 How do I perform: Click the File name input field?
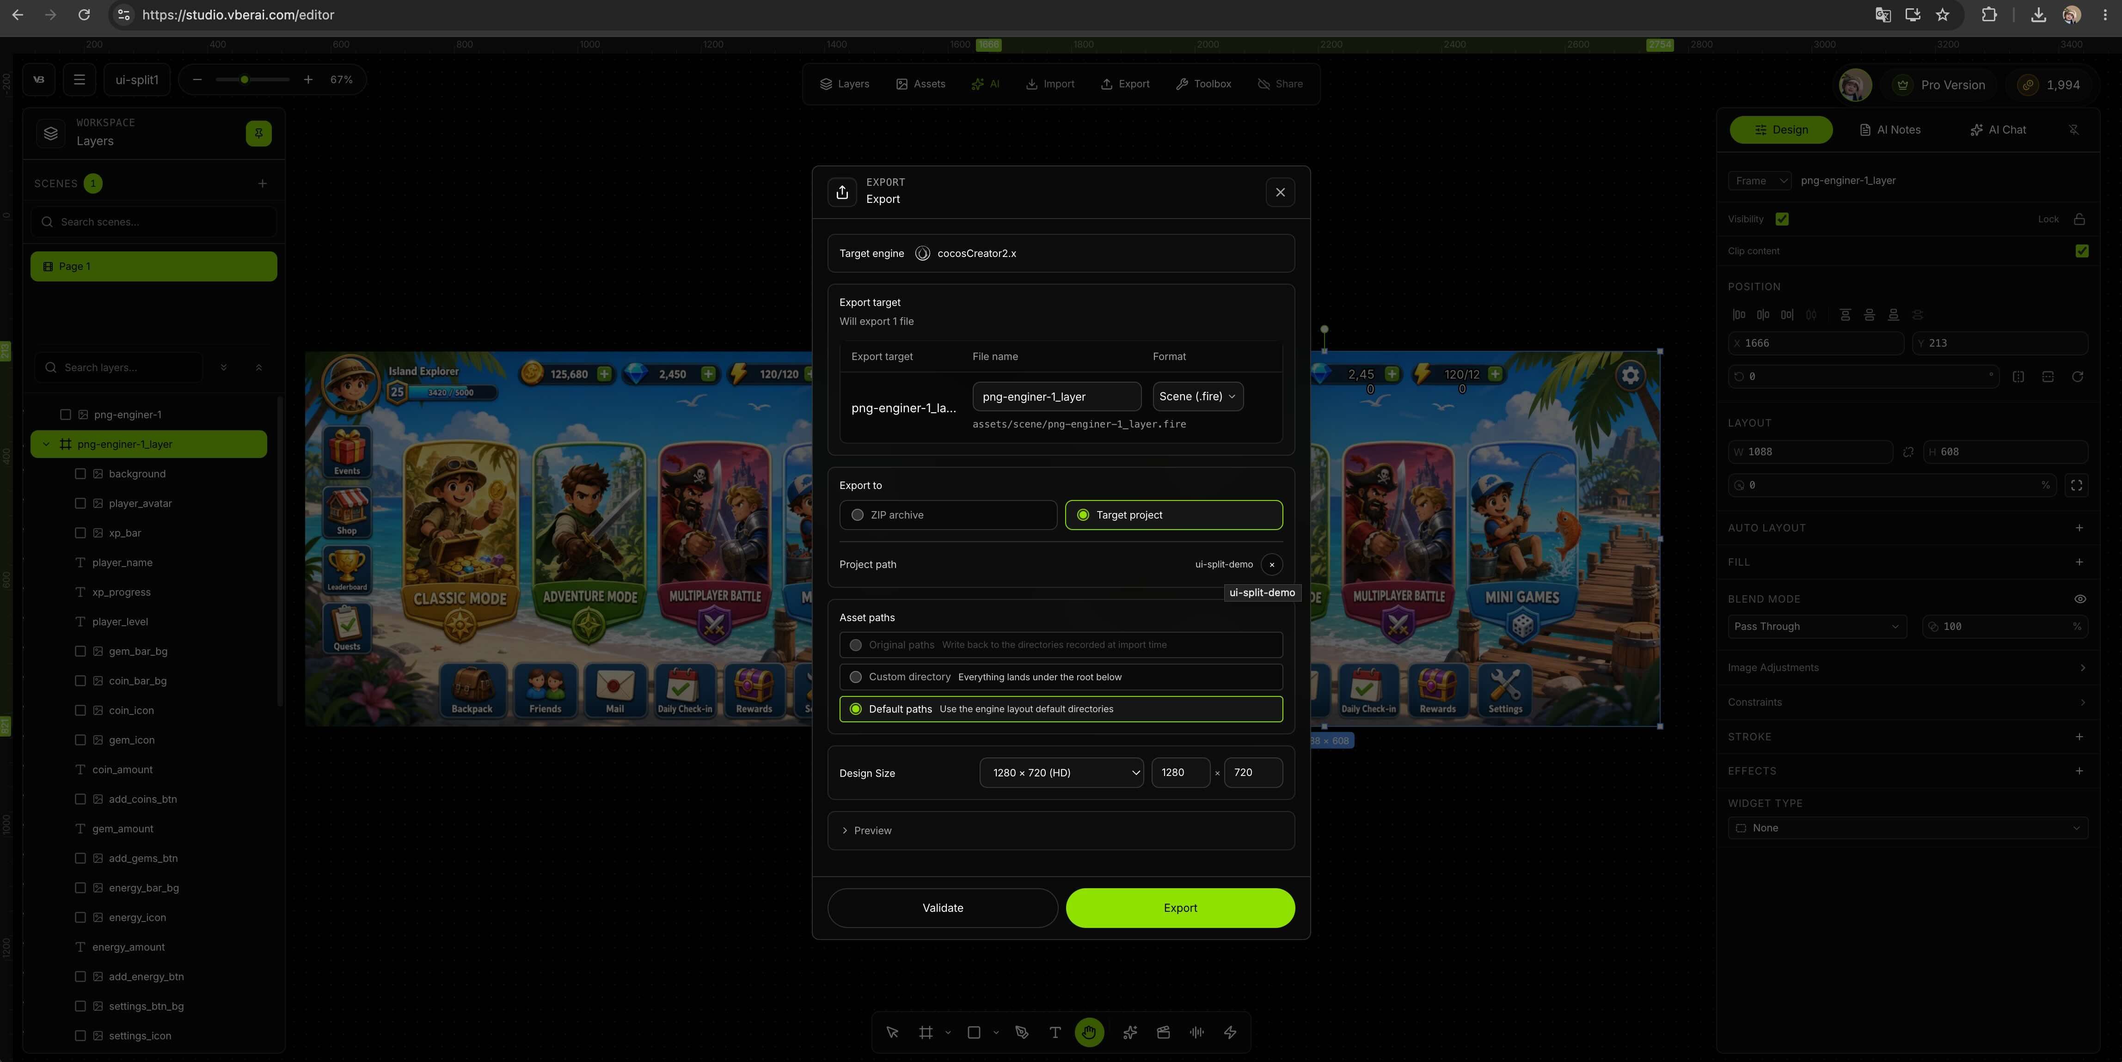tap(1056, 397)
